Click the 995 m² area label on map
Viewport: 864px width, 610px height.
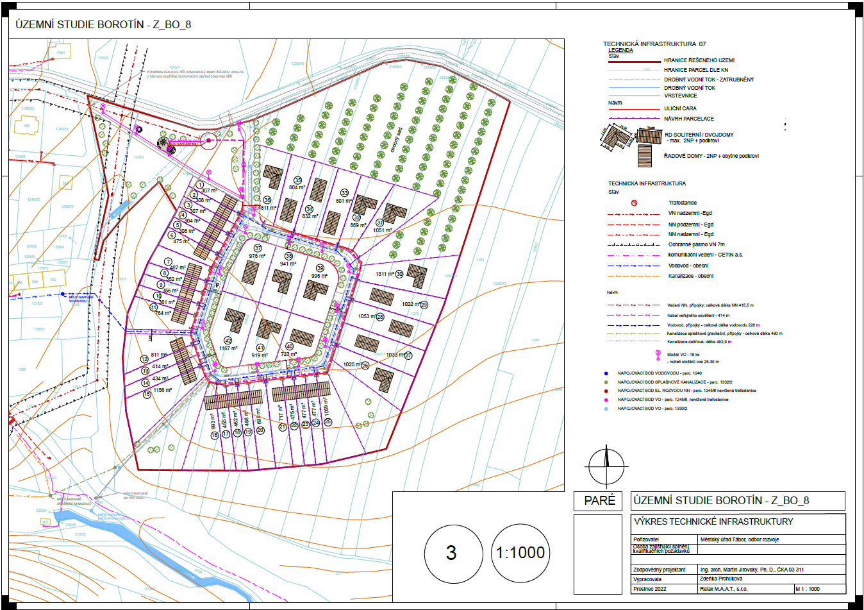point(320,276)
